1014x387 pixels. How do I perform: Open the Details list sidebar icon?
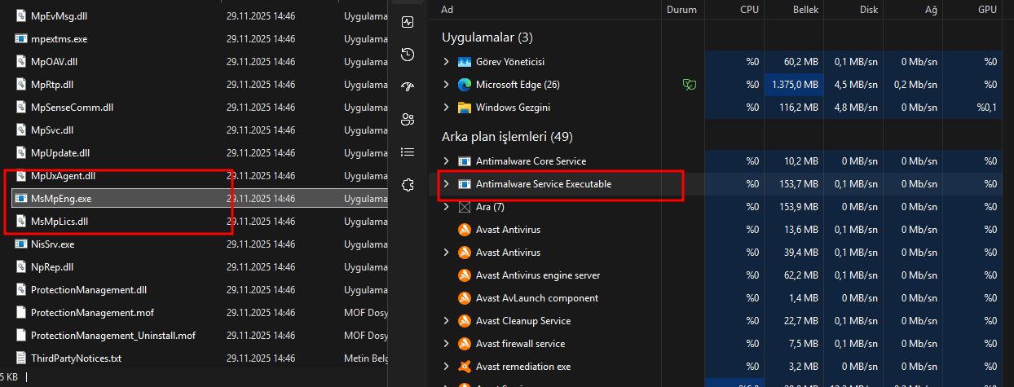[408, 152]
